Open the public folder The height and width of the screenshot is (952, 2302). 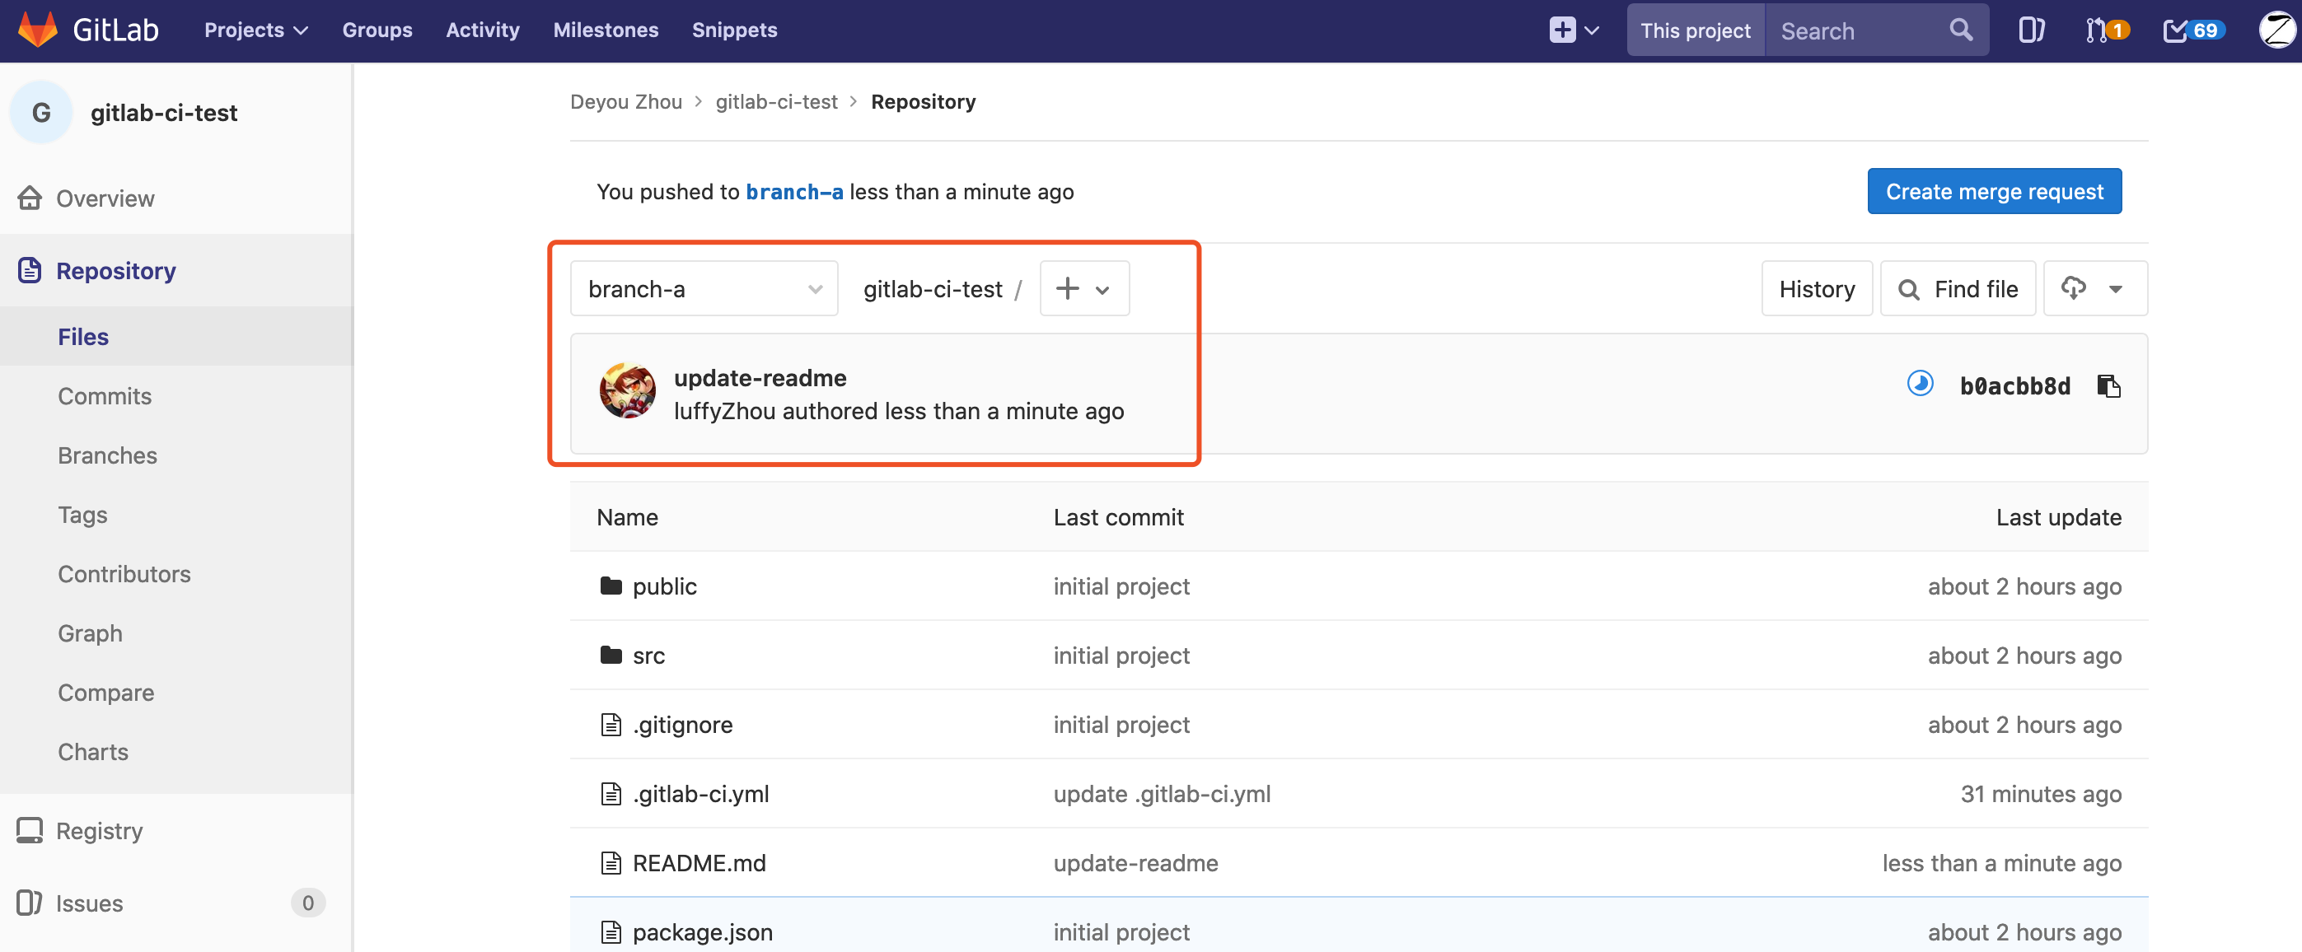664,586
